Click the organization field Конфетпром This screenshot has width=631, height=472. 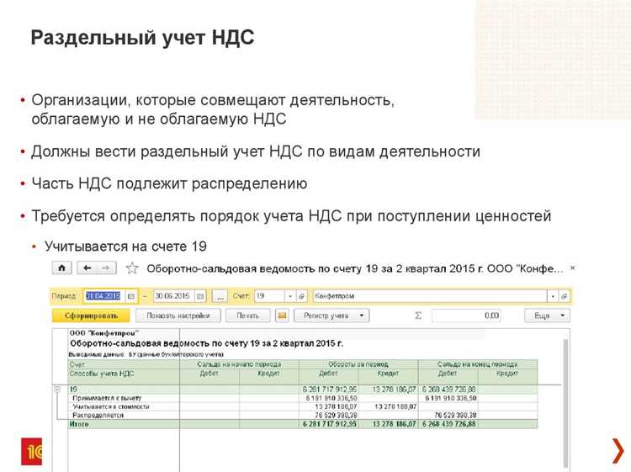pos(430,296)
